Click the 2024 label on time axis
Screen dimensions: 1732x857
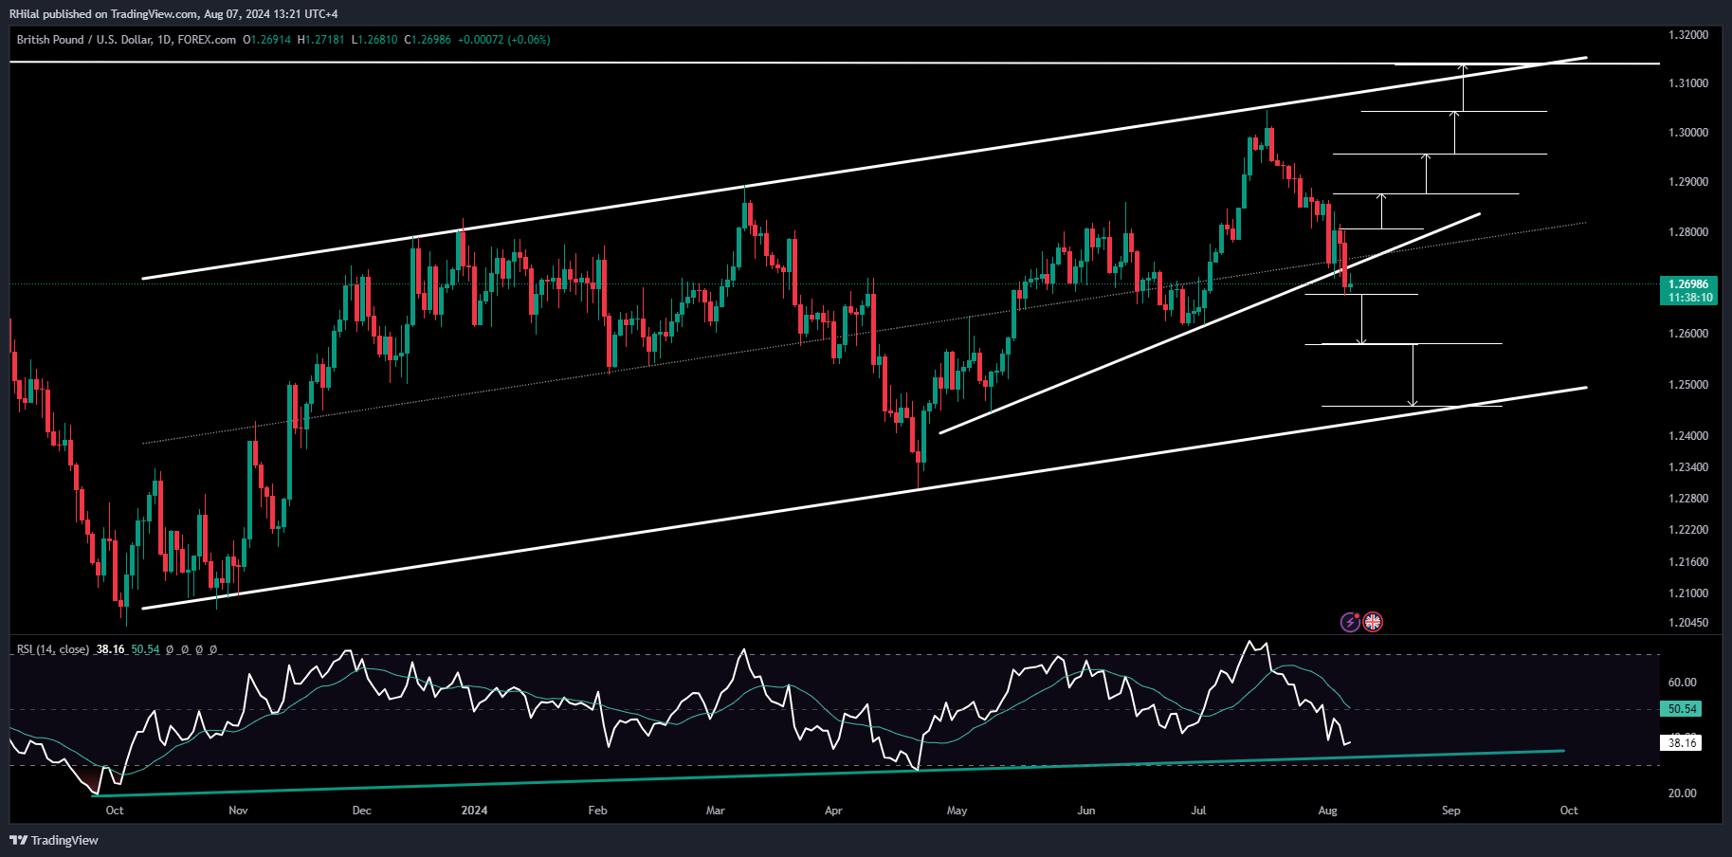474,811
